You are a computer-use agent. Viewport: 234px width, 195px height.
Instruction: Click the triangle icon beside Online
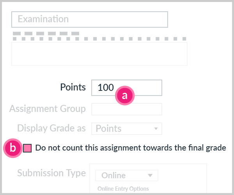click(x=150, y=175)
